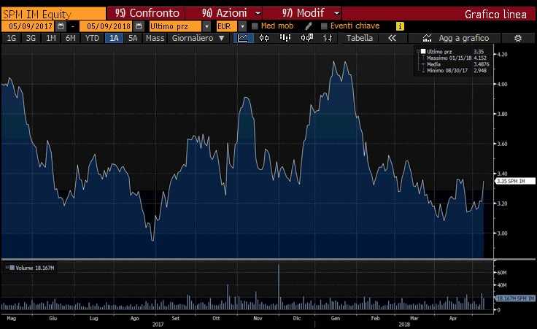This screenshot has width=537, height=329.
Task: Open the Giornaliero frequency dropdown
Action: click(x=198, y=38)
